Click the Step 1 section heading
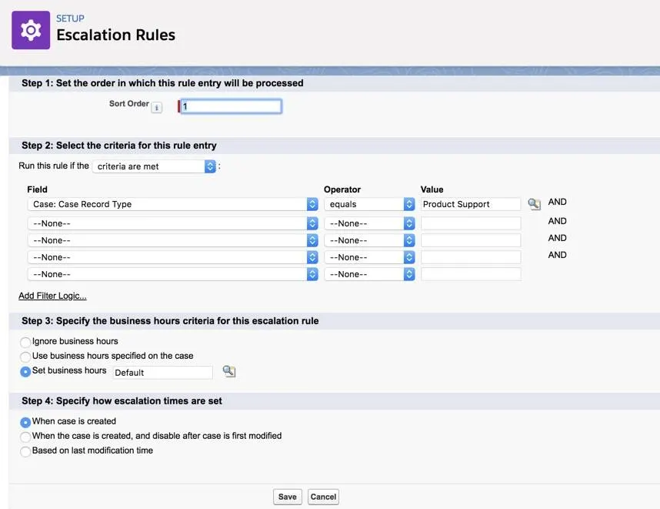The image size is (660, 509). pyautogui.click(x=162, y=83)
